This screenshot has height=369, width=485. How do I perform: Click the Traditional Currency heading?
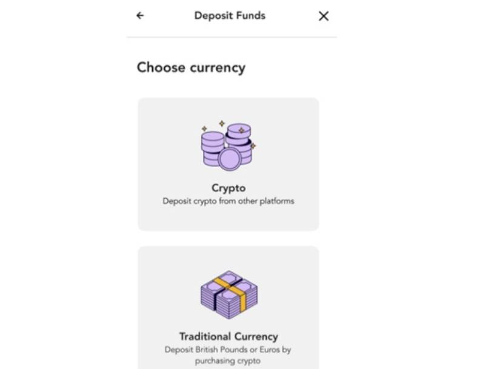(x=229, y=336)
